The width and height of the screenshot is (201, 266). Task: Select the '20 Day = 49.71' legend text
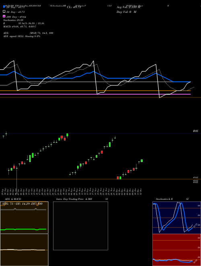coord(16,7)
